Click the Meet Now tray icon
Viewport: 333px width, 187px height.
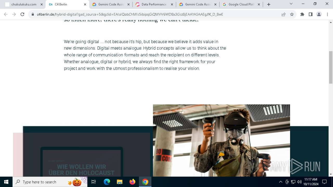[x=287, y=182]
